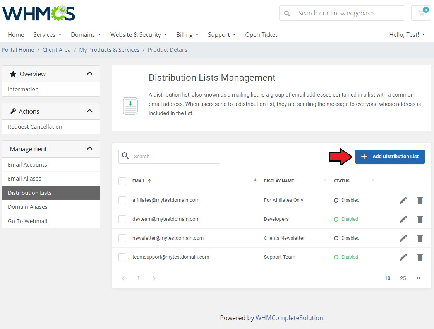434x329 pixels.
Task: Focus the distribution list Search field
Action: click(x=169, y=157)
